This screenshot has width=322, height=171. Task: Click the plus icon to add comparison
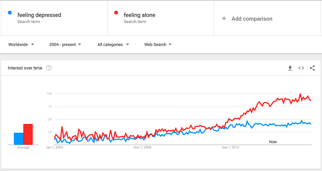tap(224, 19)
